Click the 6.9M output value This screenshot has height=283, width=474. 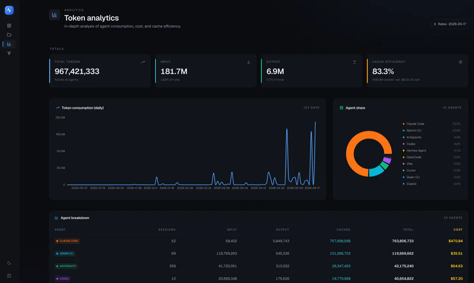[x=275, y=71]
